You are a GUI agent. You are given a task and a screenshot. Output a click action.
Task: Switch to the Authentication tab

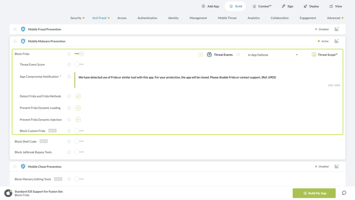tap(147, 18)
